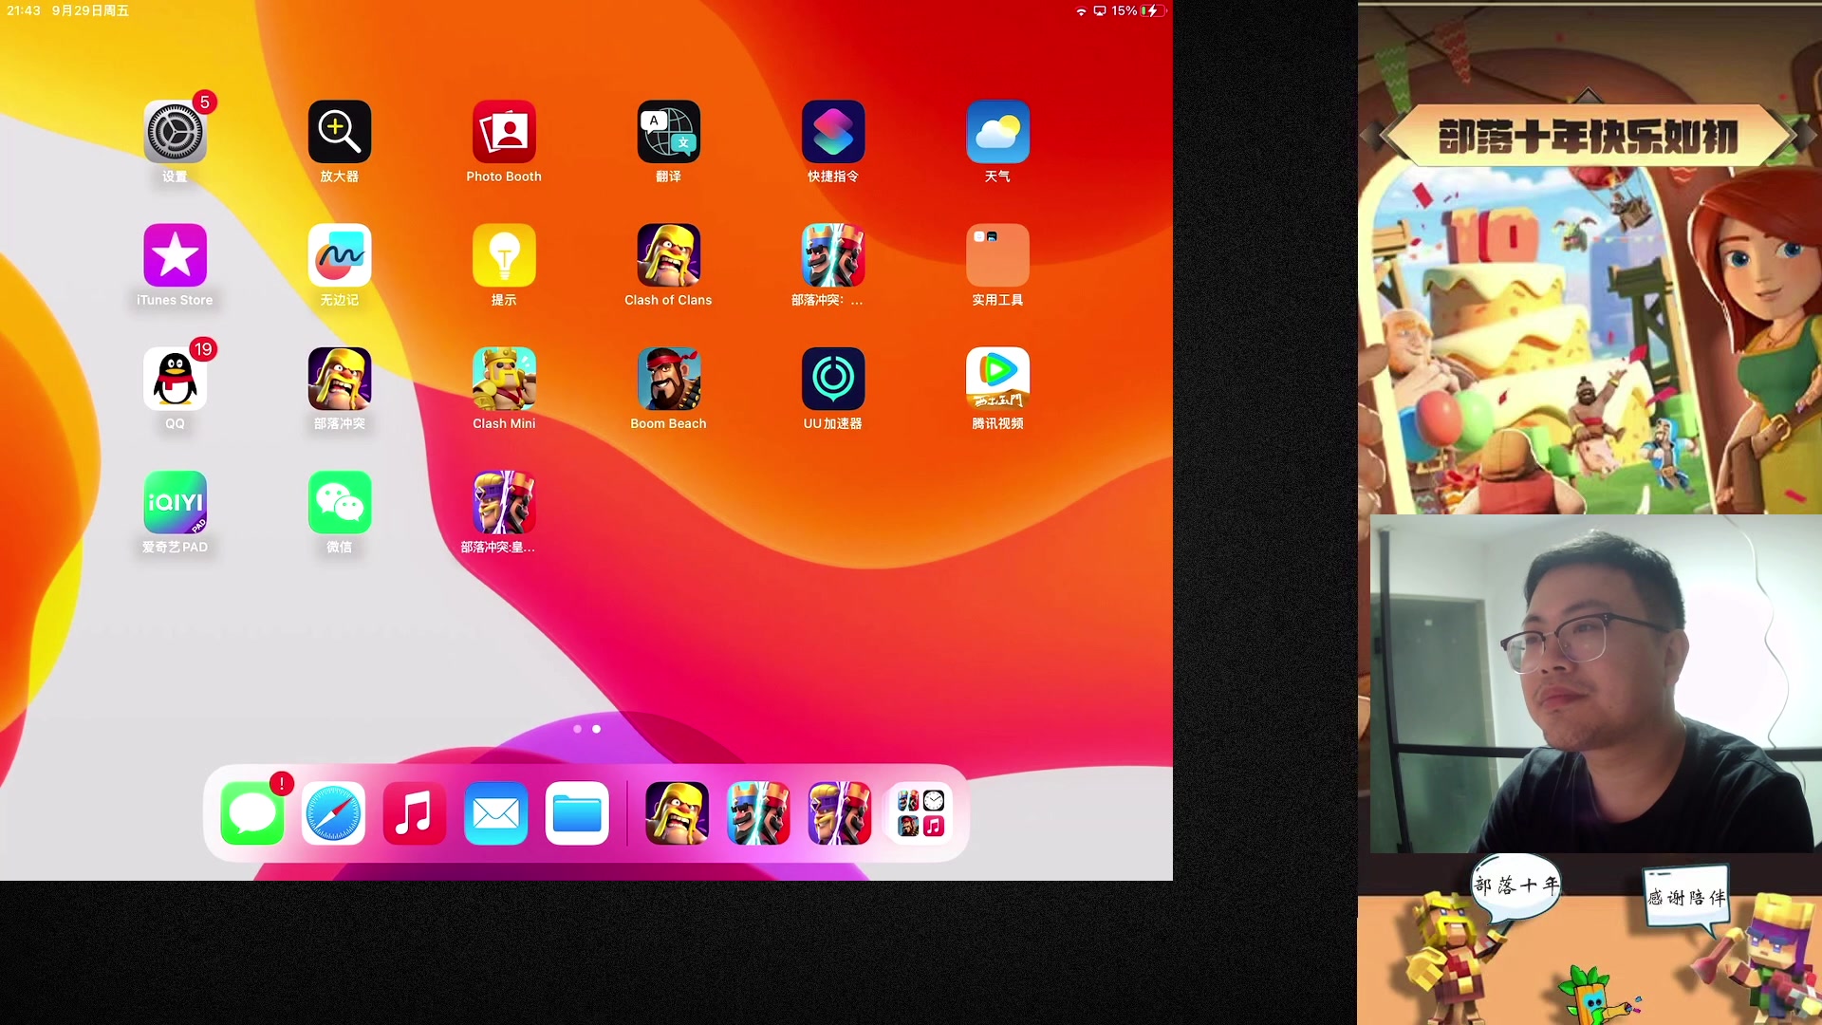Screen dimensions: 1822x1025
Task: Open the Shortcuts (快捷指令) app
Action: tap(833, 131)
